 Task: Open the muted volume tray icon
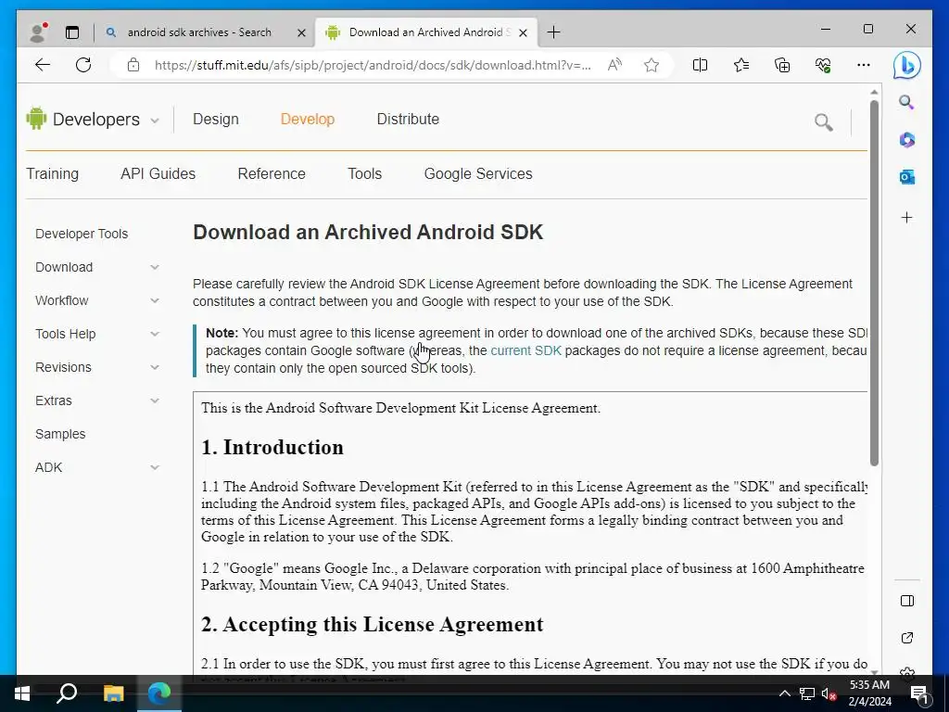click(x=829, y=693)
